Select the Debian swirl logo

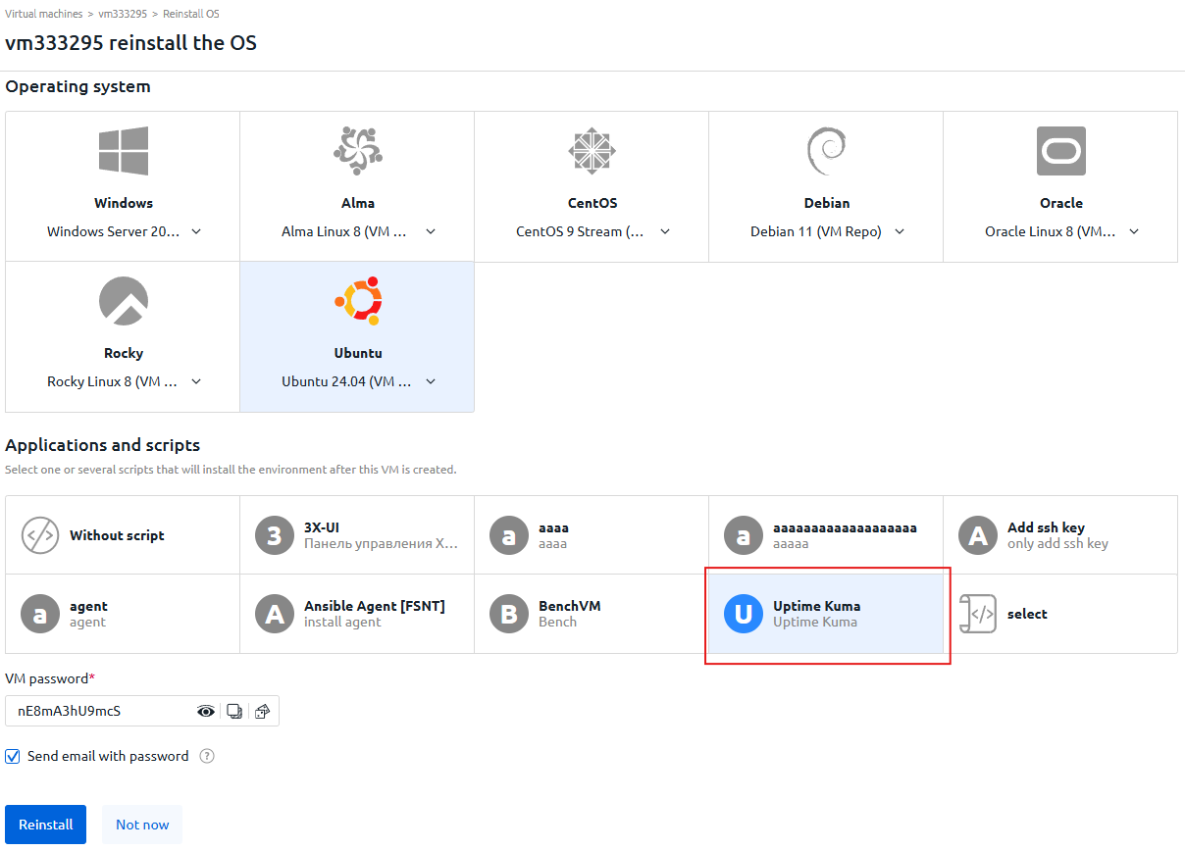826,151
